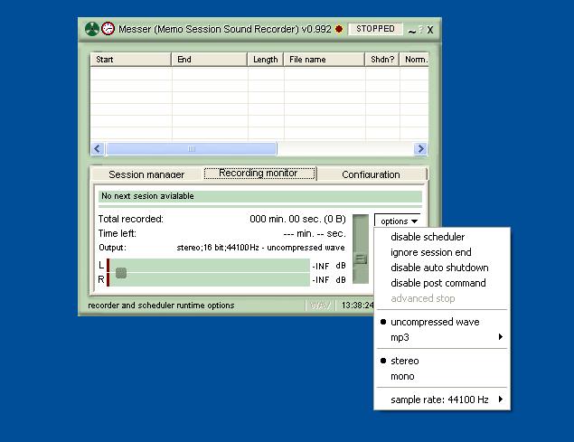574x442 pixels.
Task: Click the green fan application icon
Action: (92, 29)
